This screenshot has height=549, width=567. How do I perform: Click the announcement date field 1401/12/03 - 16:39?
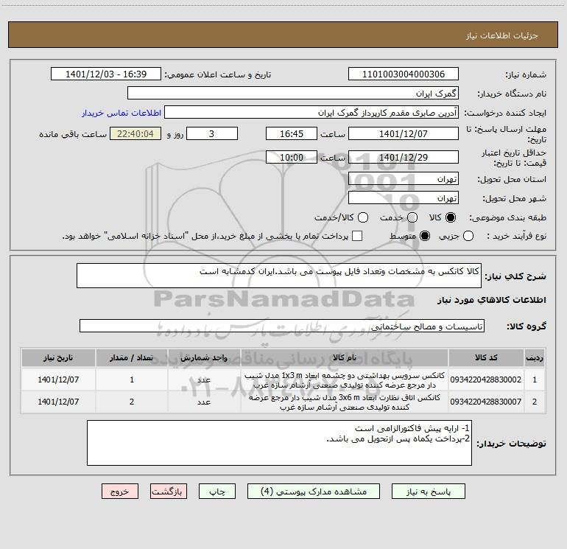[x=106, y=74]
